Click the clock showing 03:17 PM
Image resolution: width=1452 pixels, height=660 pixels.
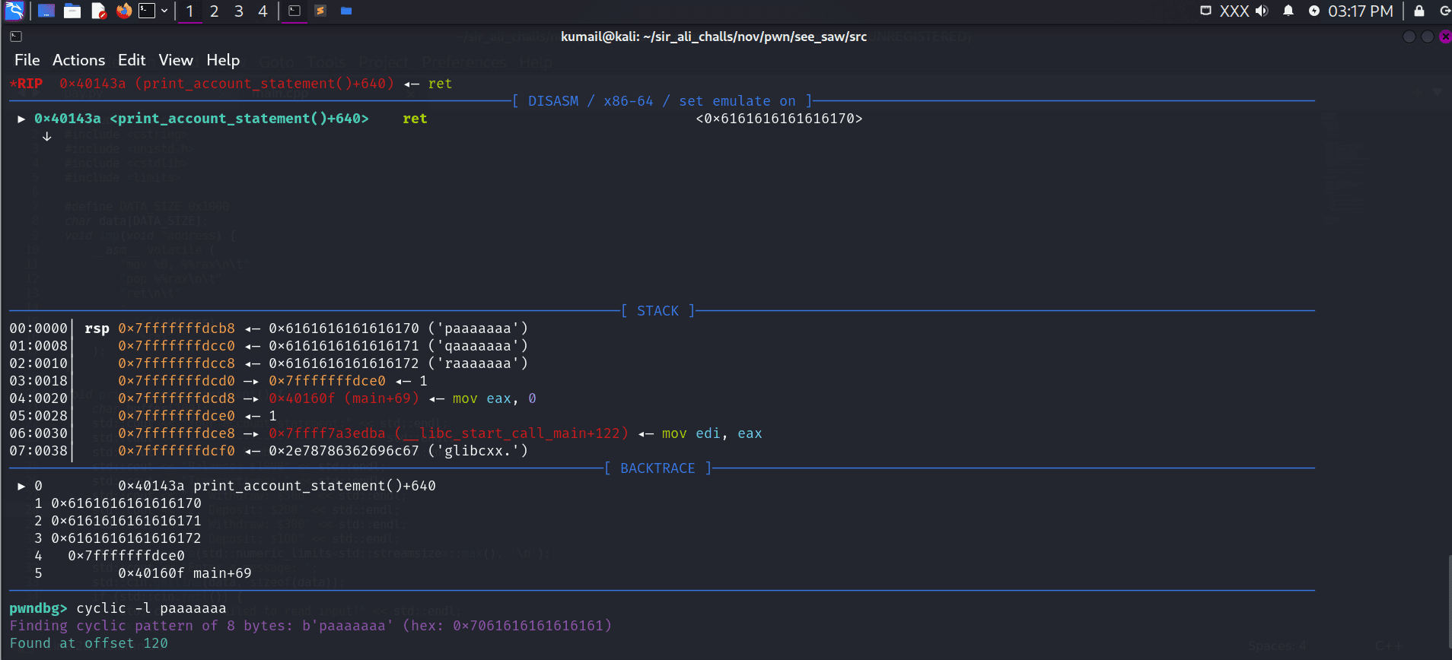[1360, 11]
